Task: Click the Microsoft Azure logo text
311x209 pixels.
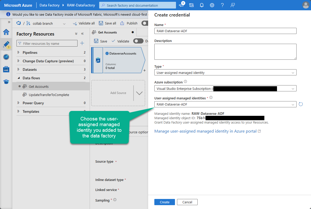Action: click(18, 5)
